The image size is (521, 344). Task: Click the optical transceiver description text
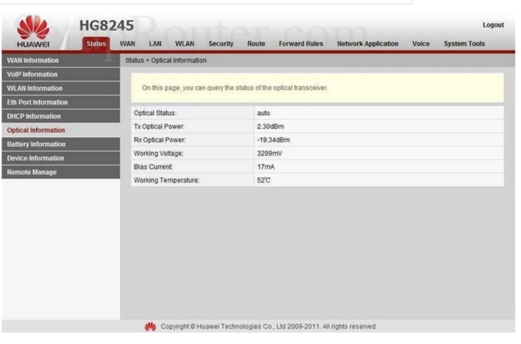[x=235, y=88]
